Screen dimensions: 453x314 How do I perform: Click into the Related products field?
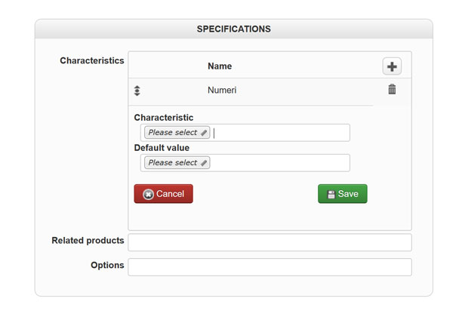[270, 242]
